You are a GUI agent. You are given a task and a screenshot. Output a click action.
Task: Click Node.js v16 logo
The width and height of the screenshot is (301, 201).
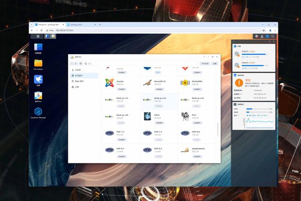147,100
